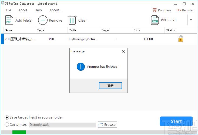Click the Add File(s) PDF icon
The height and width of the screenshot is (135, 198).
pos(9,20)
